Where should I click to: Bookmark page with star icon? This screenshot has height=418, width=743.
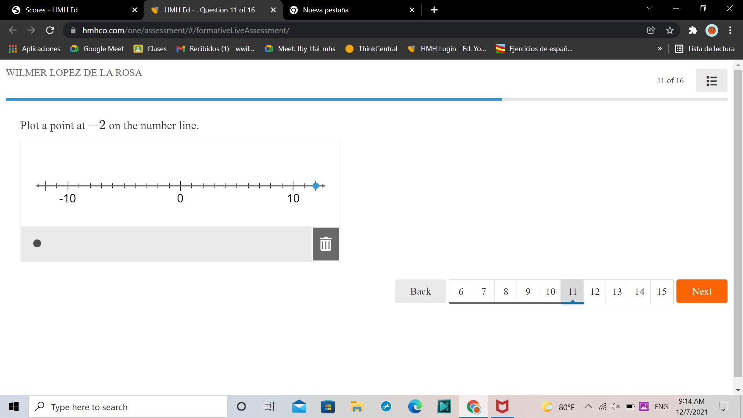[x=670, y=30]
